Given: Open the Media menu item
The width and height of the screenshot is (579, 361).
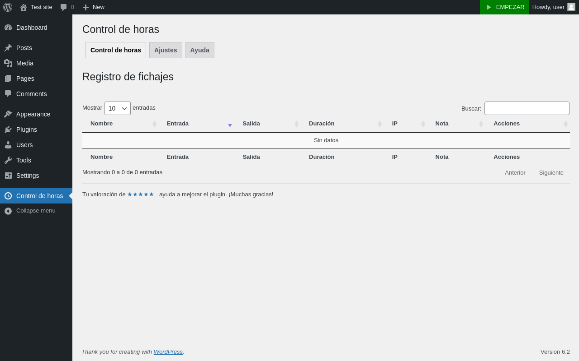Looking at the screenshot, I should pos(36,63).
